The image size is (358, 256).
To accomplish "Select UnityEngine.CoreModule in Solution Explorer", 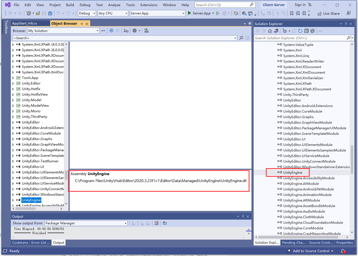I will (303, 228).
